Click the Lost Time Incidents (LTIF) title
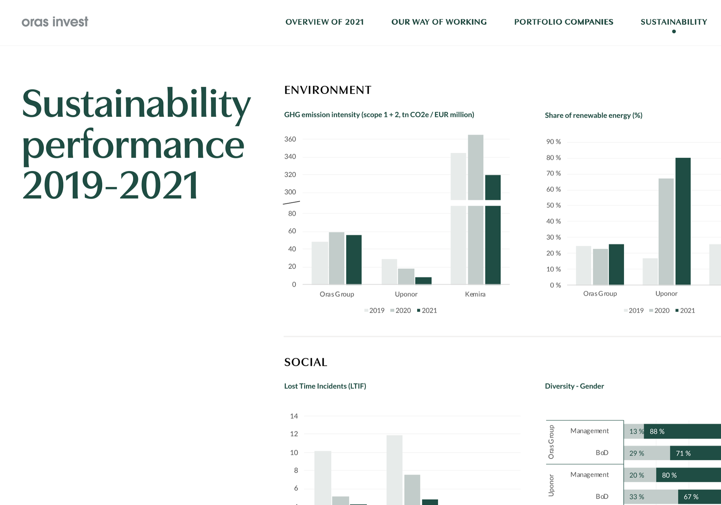Screen dimensions: 721x505 pos(325,386)
